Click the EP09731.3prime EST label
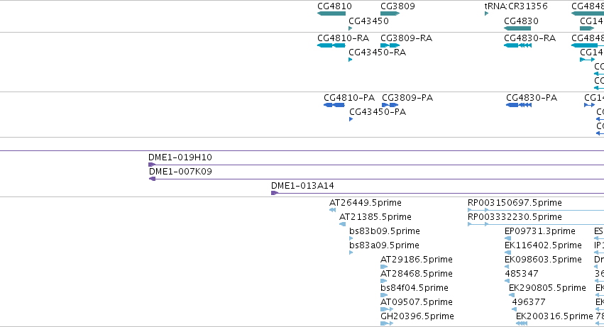 tap(540, 231)
